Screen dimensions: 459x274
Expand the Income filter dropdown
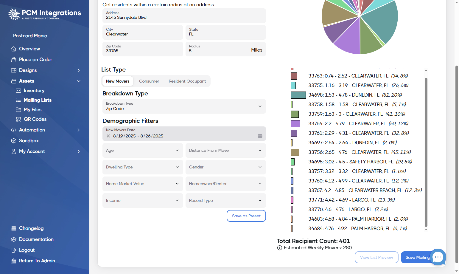(143, 201)
